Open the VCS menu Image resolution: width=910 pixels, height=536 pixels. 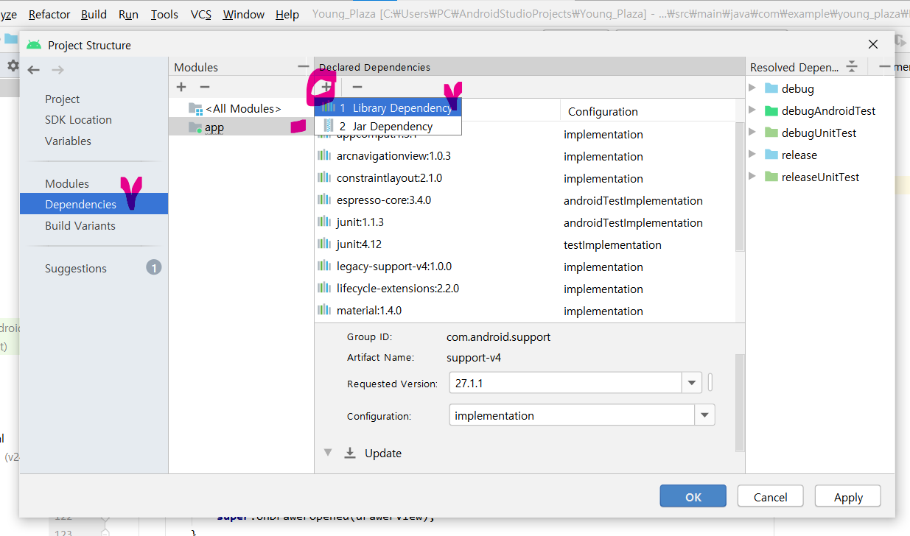tap(200, 15)
